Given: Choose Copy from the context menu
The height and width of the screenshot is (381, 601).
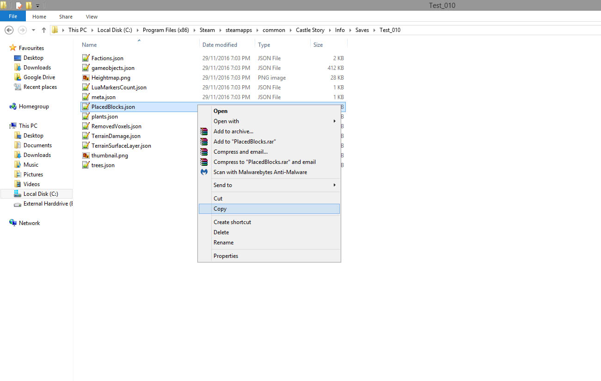Looking at the screenshot, I should pyautogui.click(x=269, y=209).
